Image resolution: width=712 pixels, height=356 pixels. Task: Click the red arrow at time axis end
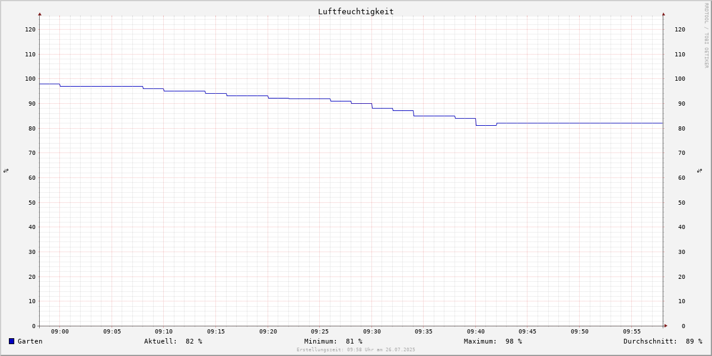666,326
